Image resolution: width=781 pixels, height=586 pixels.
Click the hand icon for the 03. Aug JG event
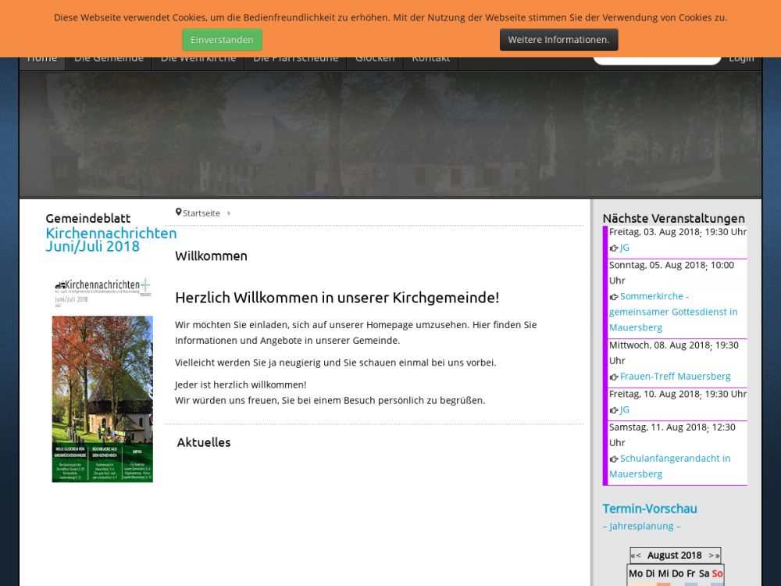click(x=614, y=248)
